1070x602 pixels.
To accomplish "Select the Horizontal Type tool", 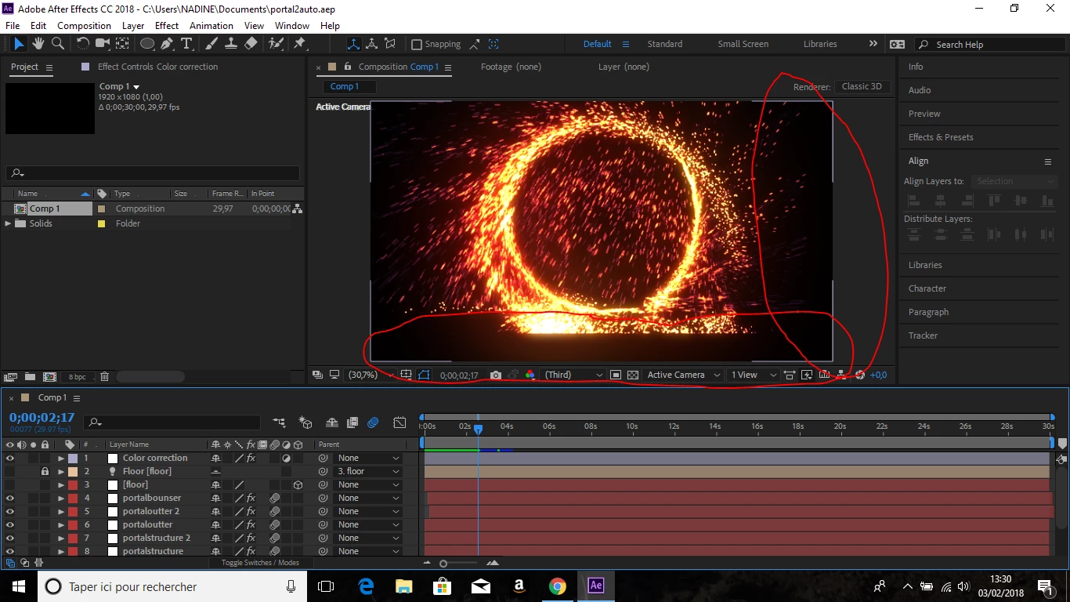I will tap(186, 44).
